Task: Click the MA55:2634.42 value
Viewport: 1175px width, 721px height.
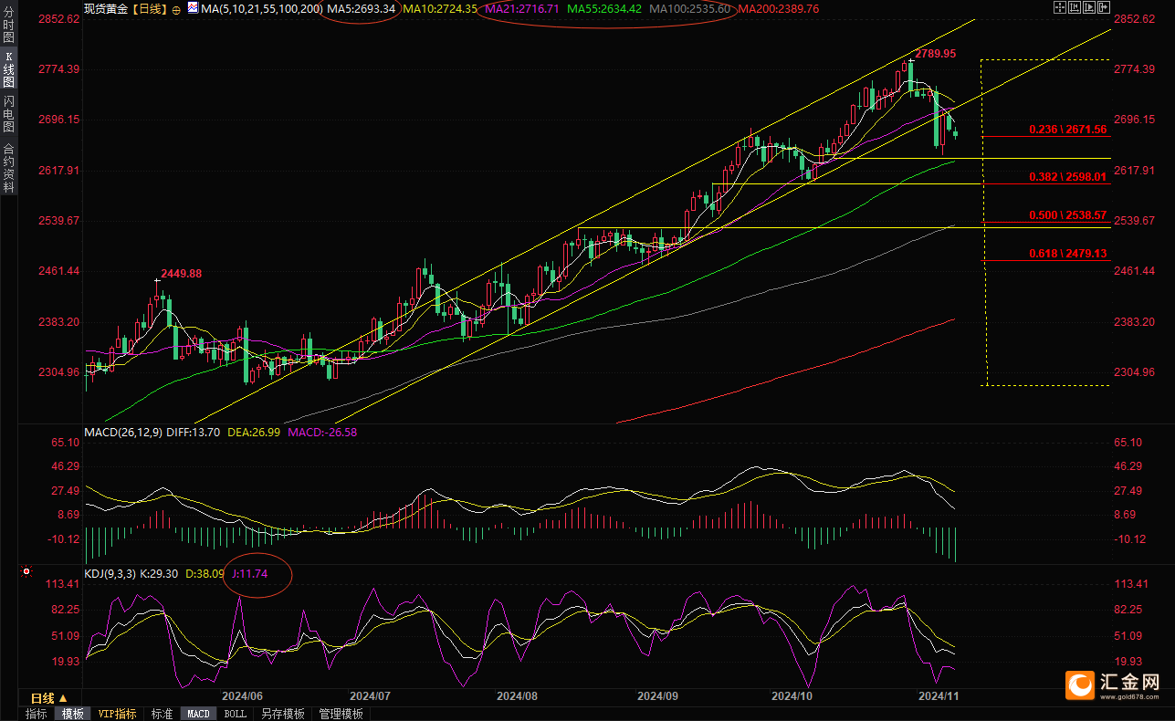Action: coord(604,8)
